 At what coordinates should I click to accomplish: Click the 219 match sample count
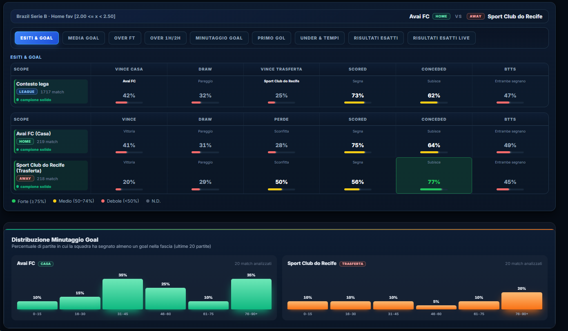coord(47,142)
